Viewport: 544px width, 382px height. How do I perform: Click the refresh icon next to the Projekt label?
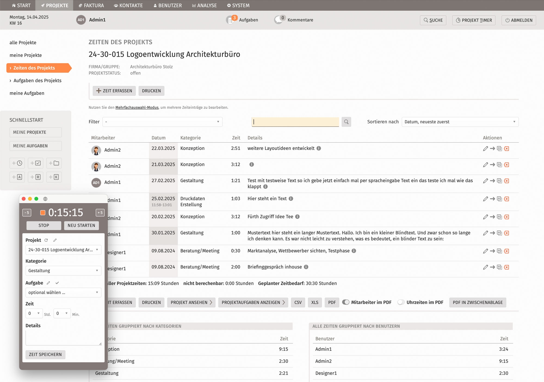point(46,240)
